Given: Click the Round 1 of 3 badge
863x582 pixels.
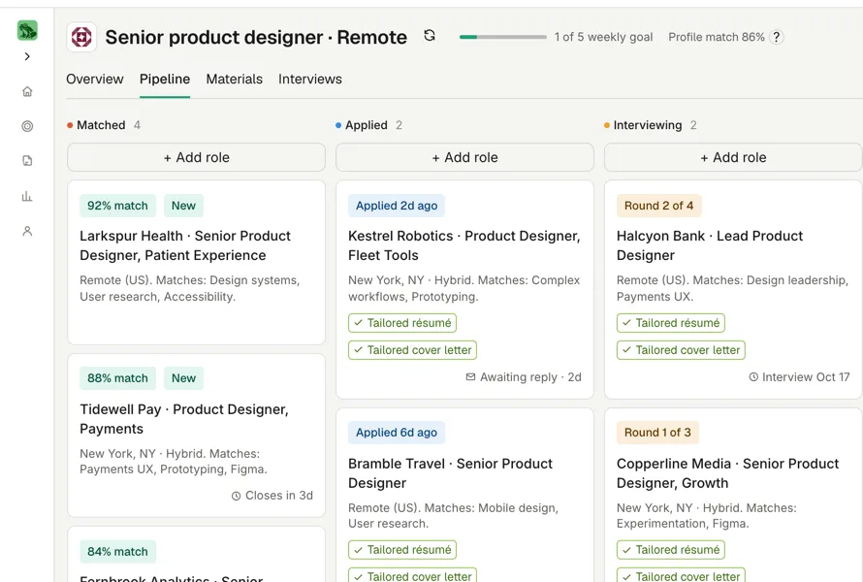Looking at the screenshot, I should (657, 433).
